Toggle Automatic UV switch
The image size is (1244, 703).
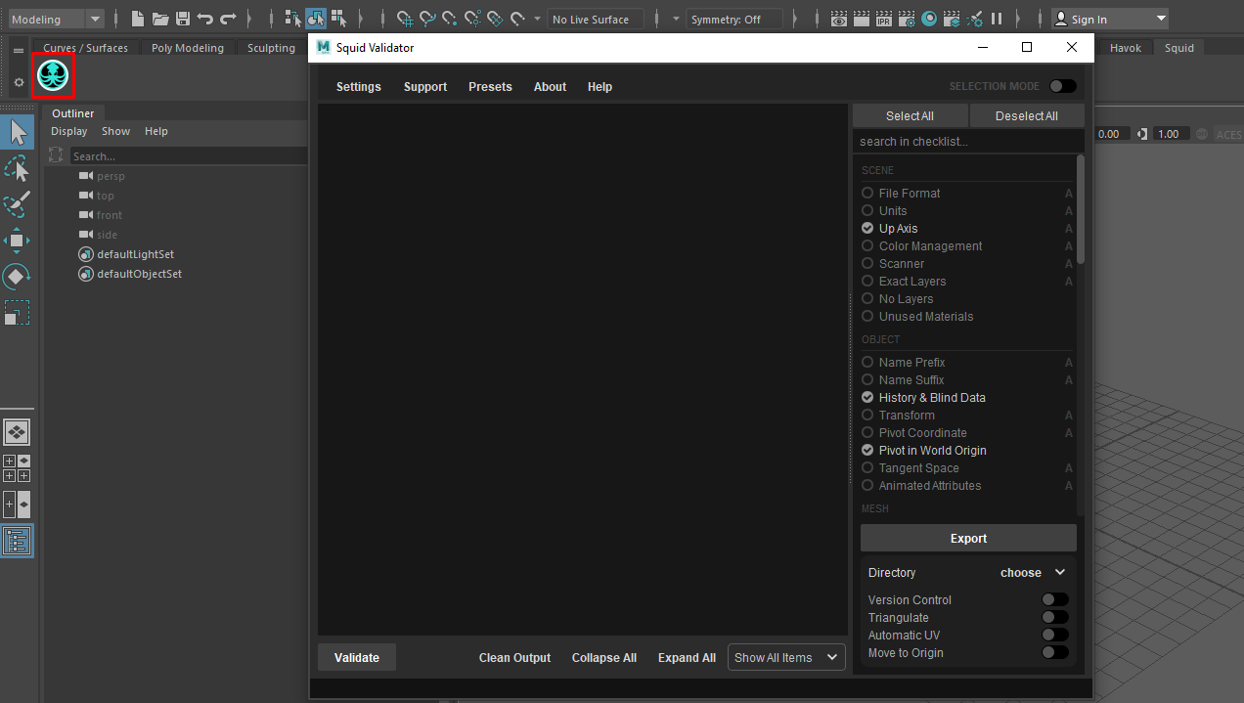(1054, 635)
